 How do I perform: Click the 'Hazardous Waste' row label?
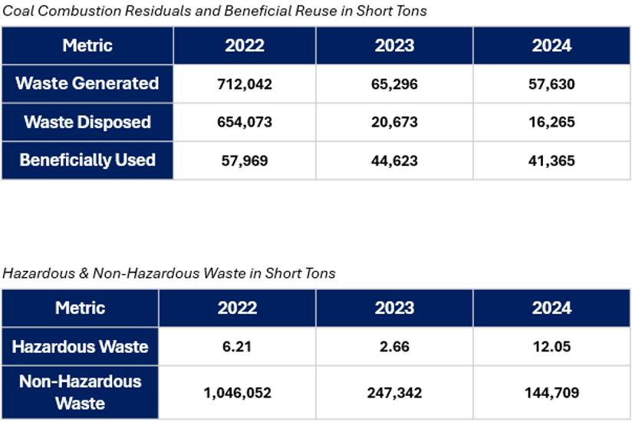(81, 346)
